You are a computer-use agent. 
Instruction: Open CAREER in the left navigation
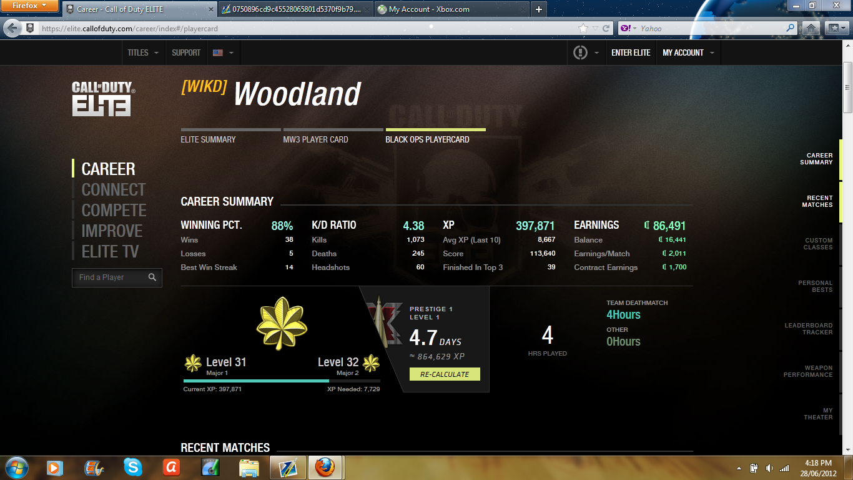tap(108, 169)
